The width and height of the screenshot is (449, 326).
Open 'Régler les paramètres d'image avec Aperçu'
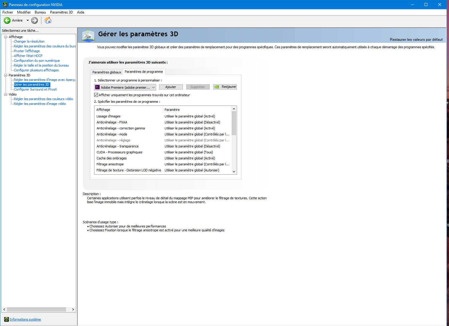45,80
